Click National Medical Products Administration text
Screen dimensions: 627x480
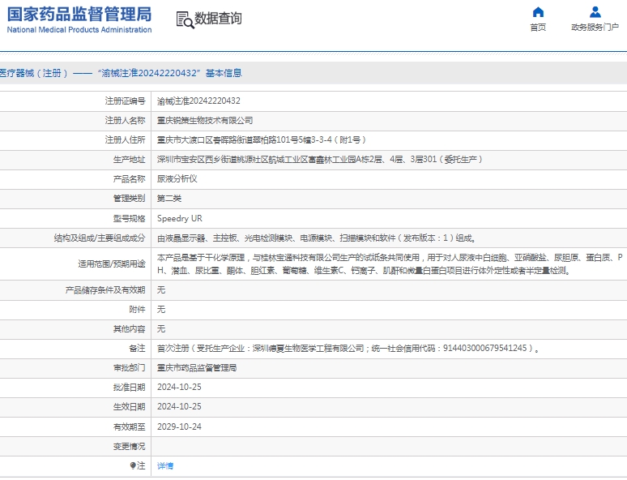[79, 30]
